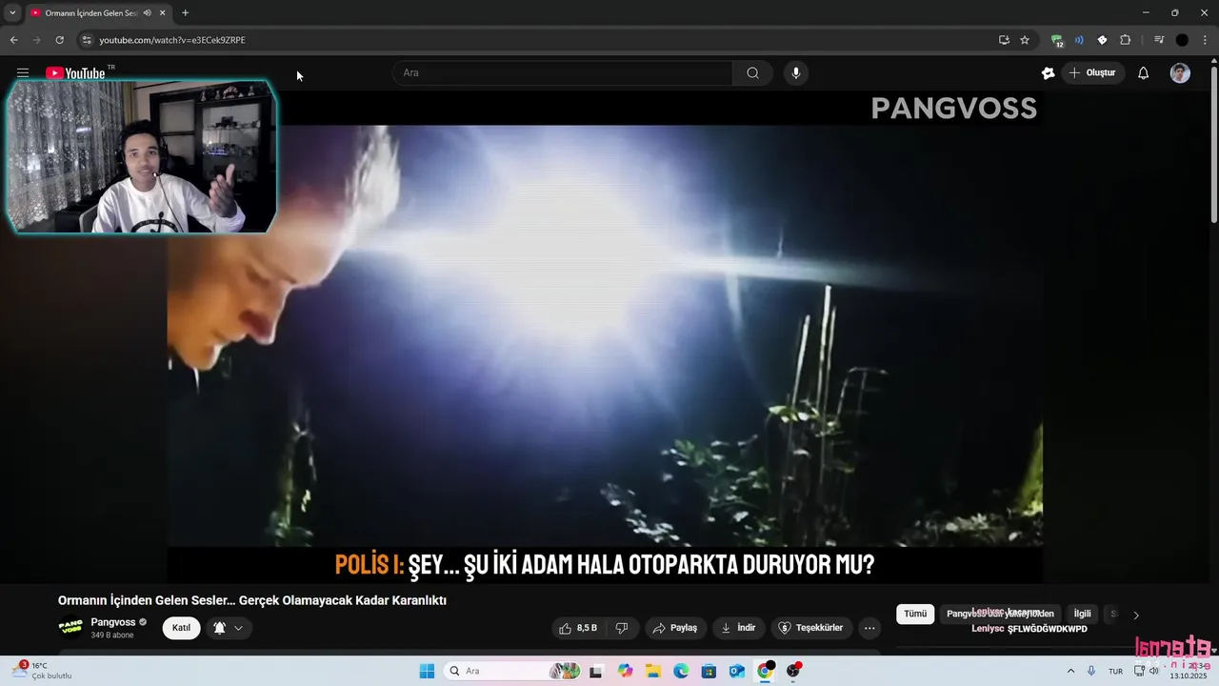Click the Teşekkürler thanks button
Screen dimensions: 1219x686
tap(811, 628)
